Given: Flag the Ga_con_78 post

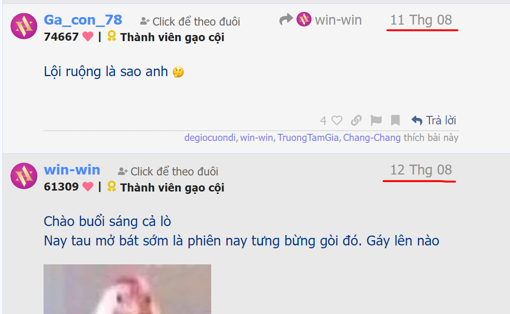Looking at the screenshot, I should click(x=376, y=121).
